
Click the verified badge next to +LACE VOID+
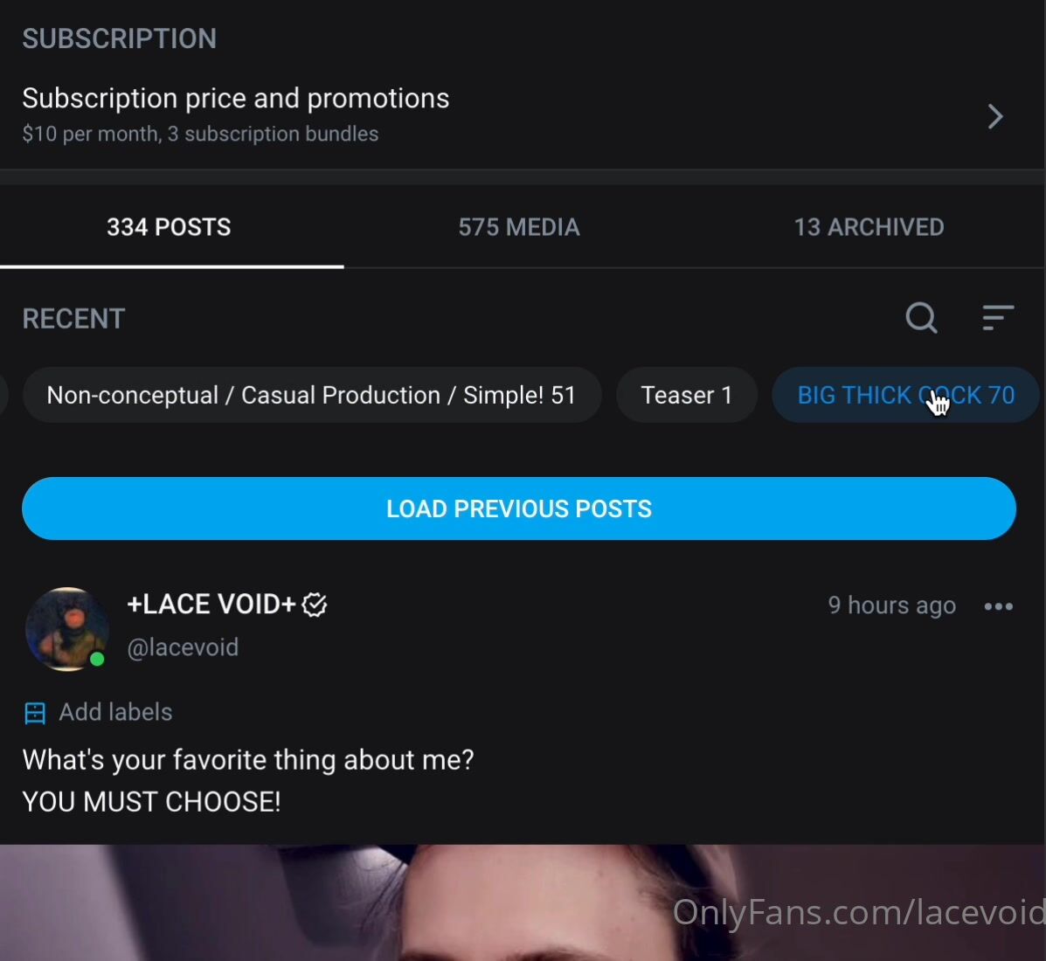pyautogui.click(x=315, y=605)
